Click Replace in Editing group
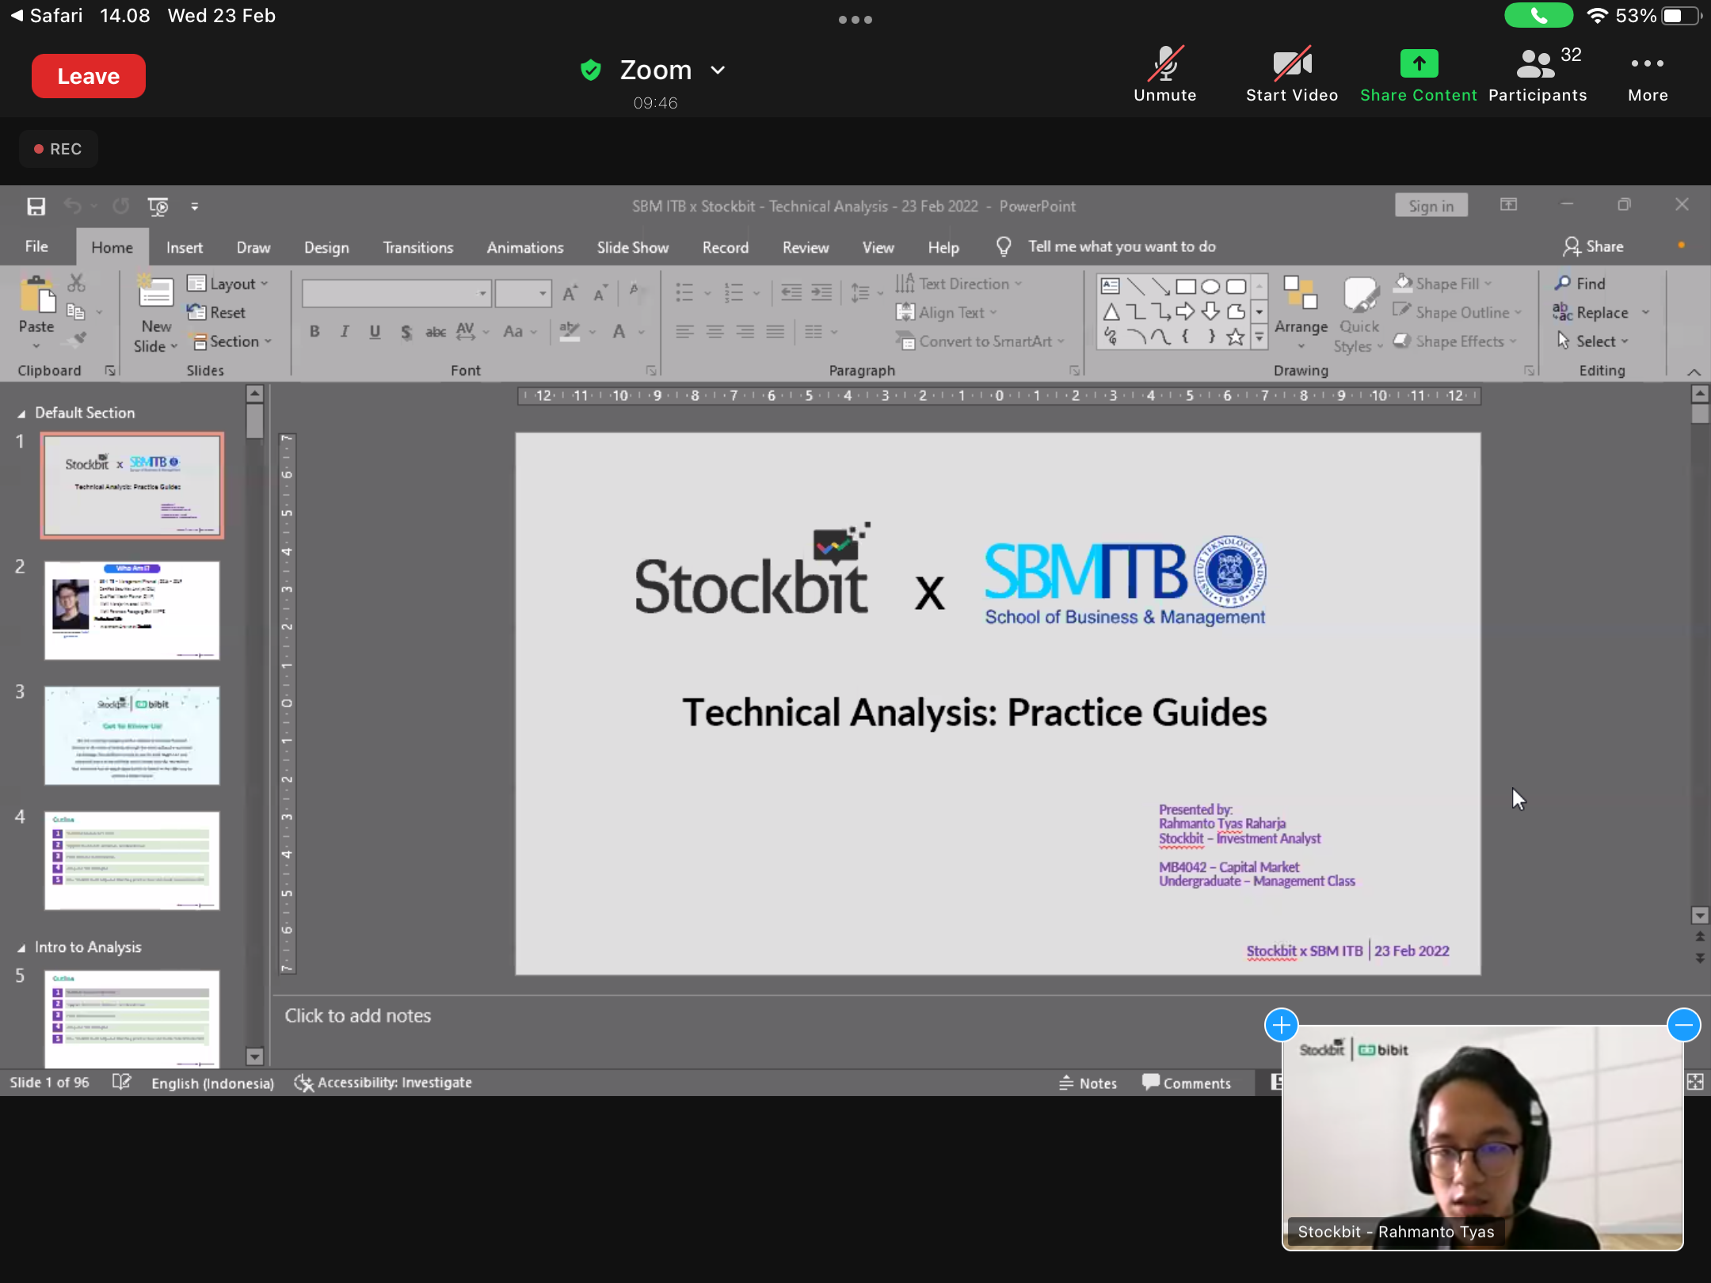Image resolution: width=1711 pixels, height=1283 pixels. 1591,312
